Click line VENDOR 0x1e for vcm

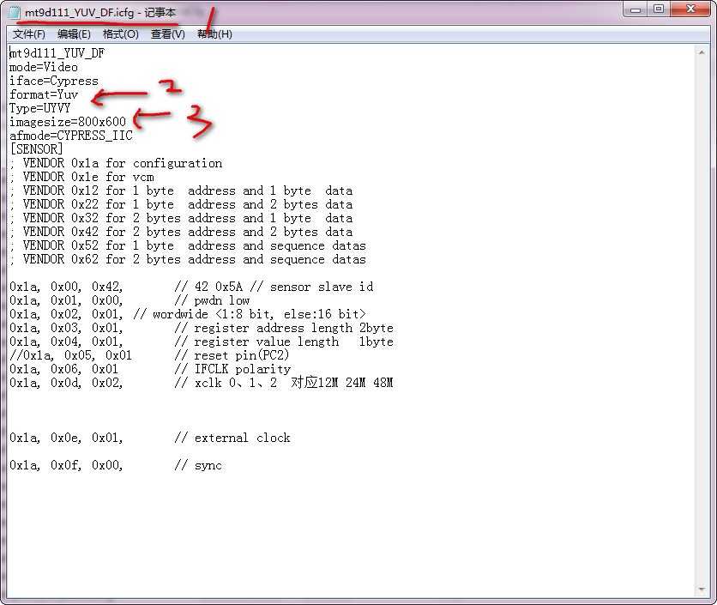coord(81,177)
